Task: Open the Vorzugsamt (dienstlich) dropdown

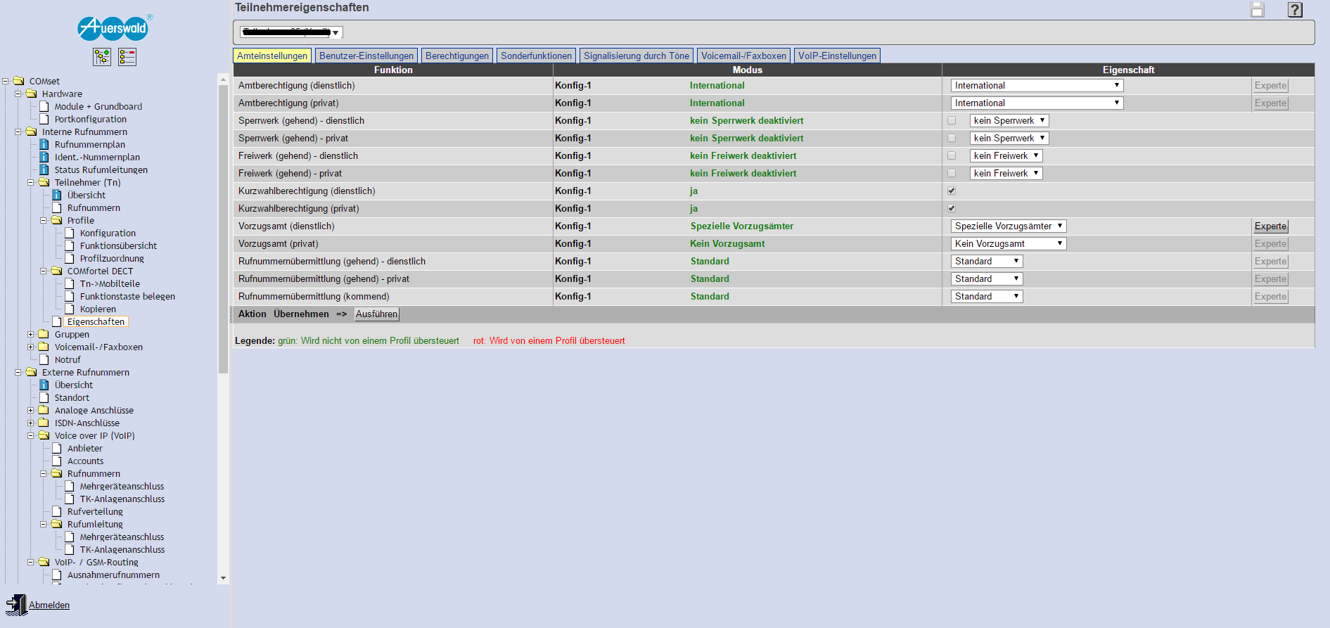Action: [1008, 226]
